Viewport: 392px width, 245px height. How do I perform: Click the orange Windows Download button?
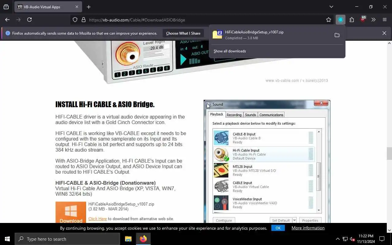71,212
